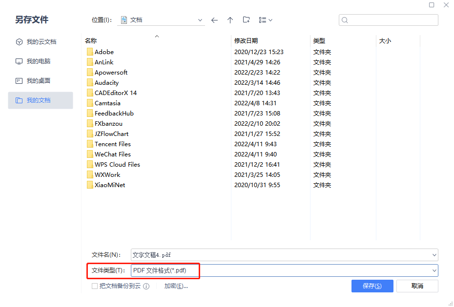Select the AnLink folder name

104,62
